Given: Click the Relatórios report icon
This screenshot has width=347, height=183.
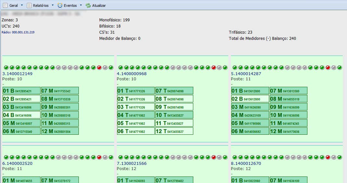Looking at the screenshot, I should tap(29, 6).
